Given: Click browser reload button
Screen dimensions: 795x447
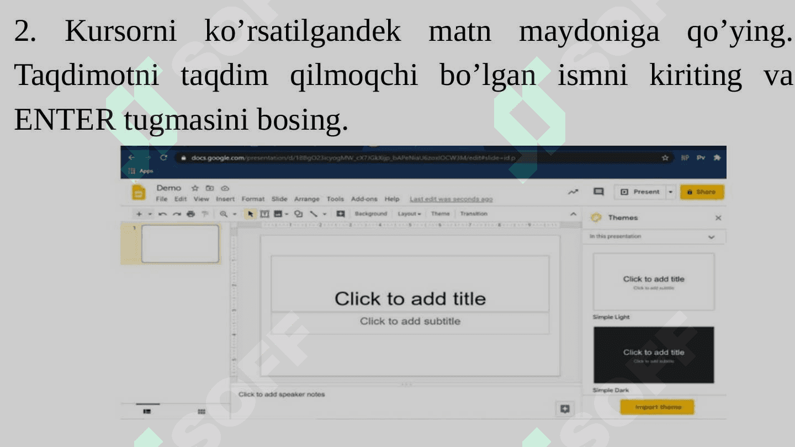Looking at the screenshot, I should (163, 158).
